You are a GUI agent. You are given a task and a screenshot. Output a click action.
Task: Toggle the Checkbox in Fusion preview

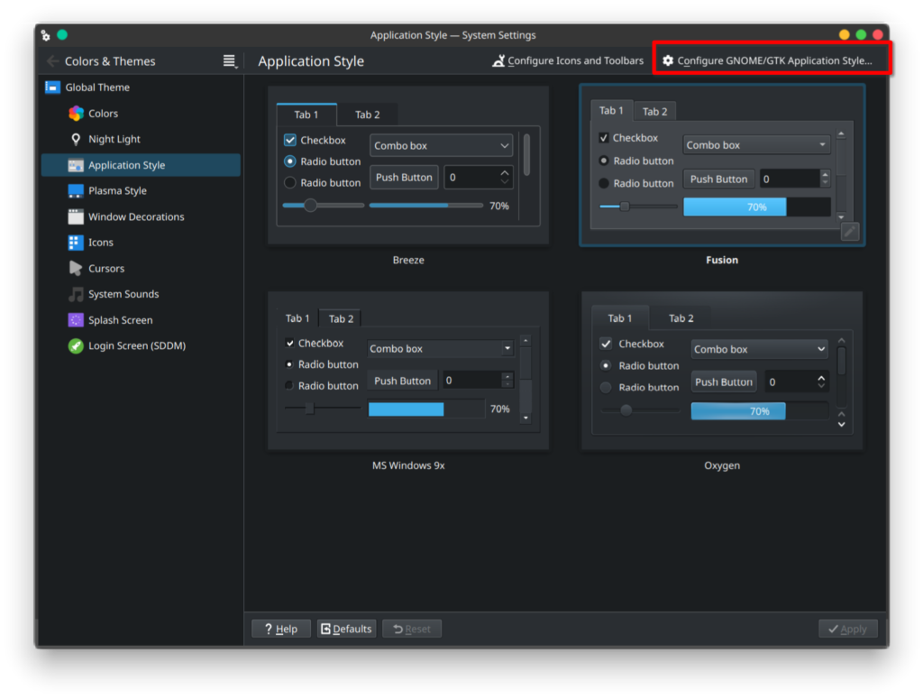(x=604, y=138)
